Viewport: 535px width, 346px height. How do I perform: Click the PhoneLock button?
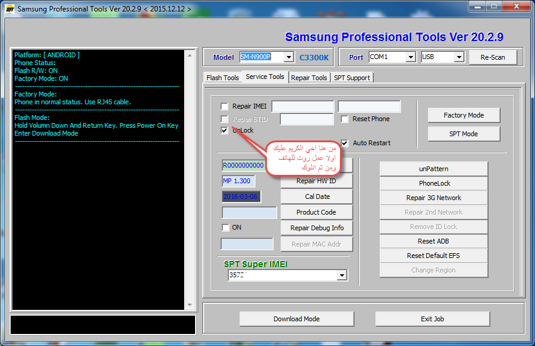pyautogui.click(x=434, y=183)
